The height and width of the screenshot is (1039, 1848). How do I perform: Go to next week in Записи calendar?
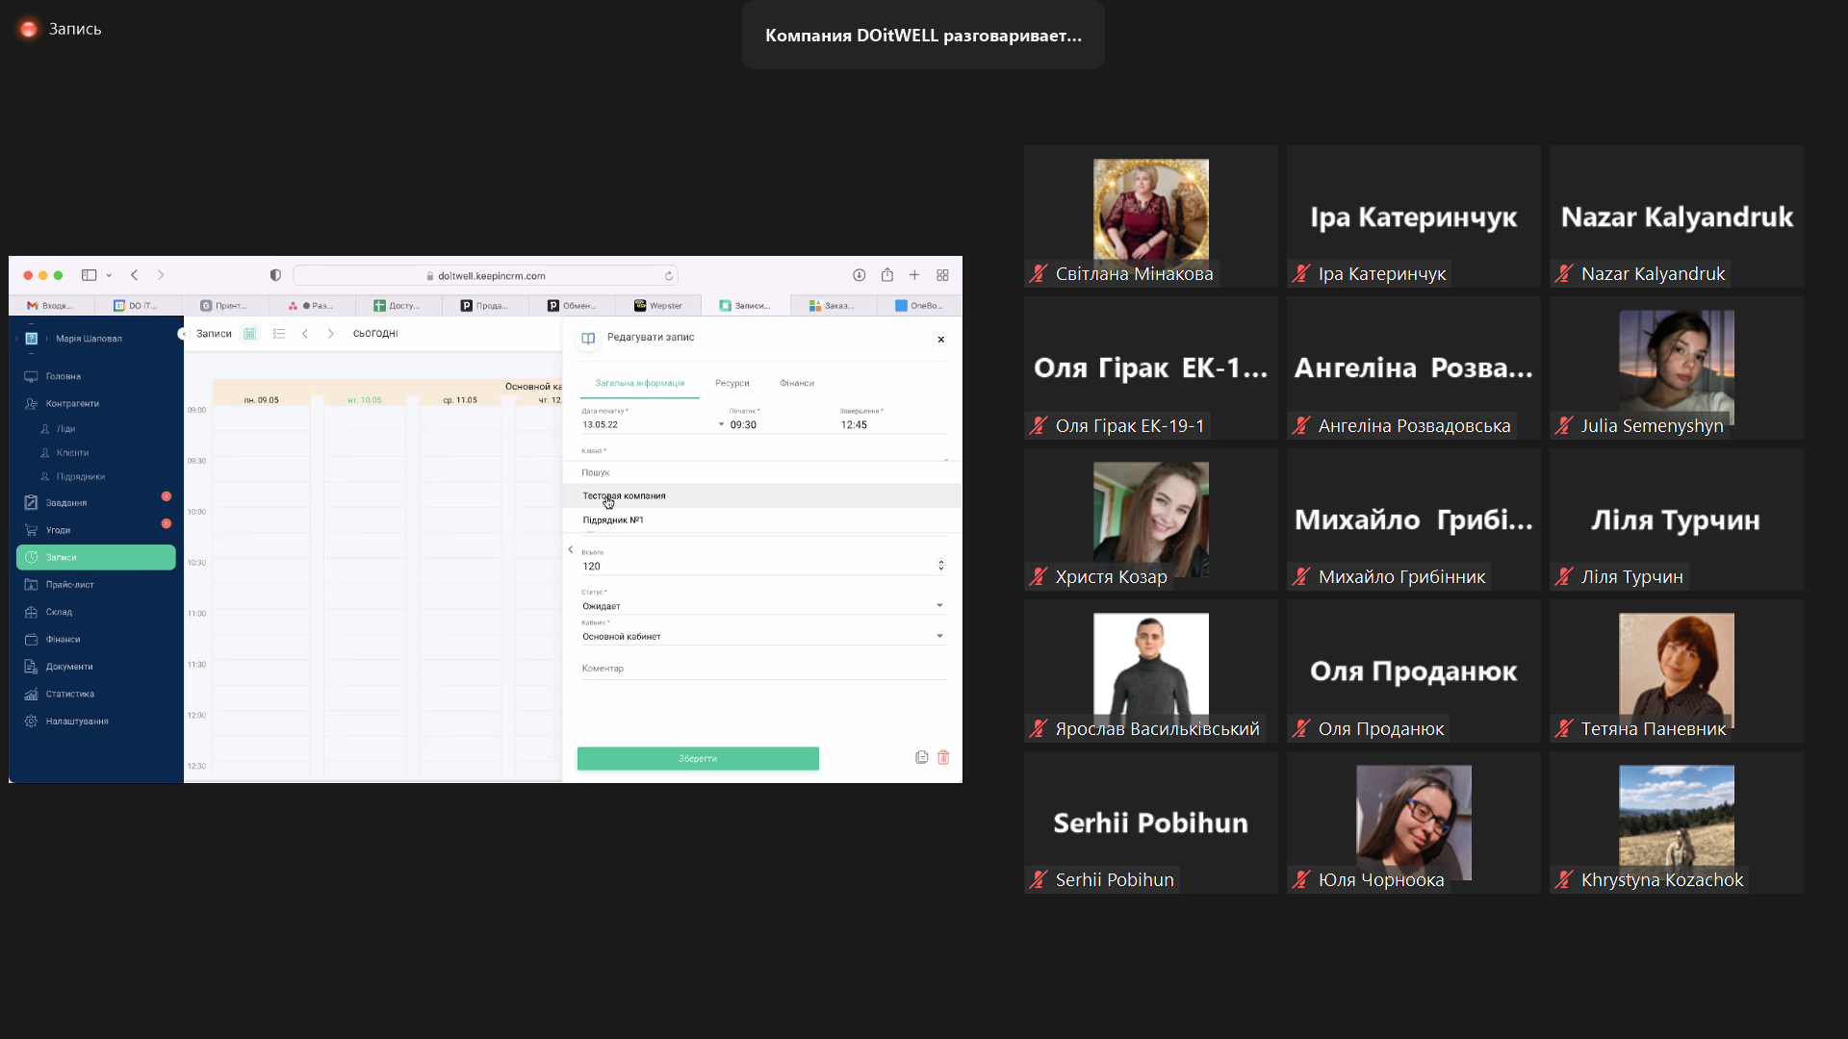pos(330,334)
